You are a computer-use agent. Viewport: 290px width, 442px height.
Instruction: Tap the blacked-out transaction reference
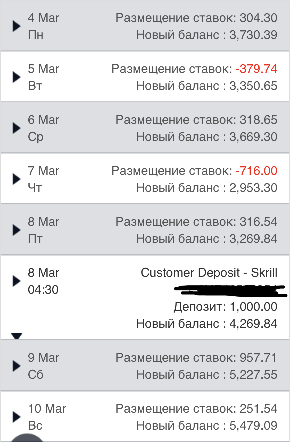231,291
